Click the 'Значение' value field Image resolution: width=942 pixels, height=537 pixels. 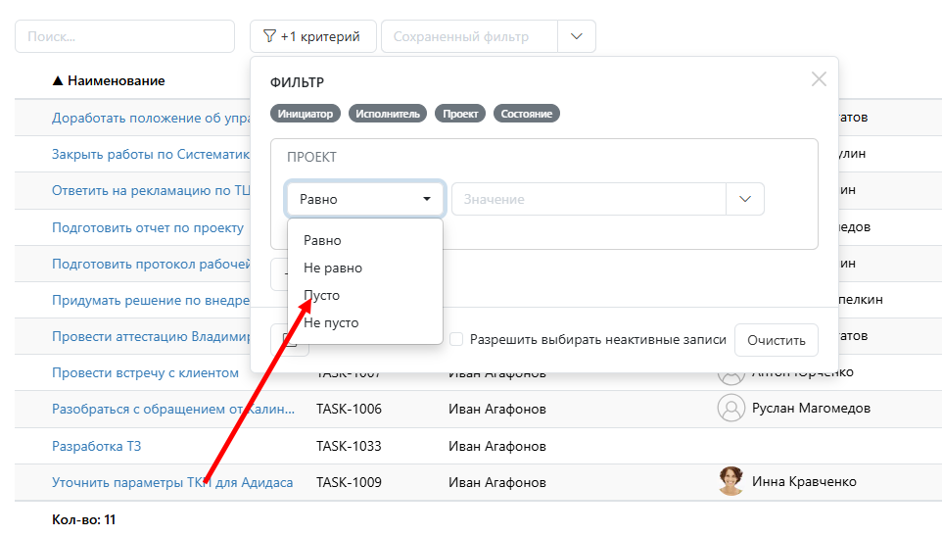coord(589,199)
